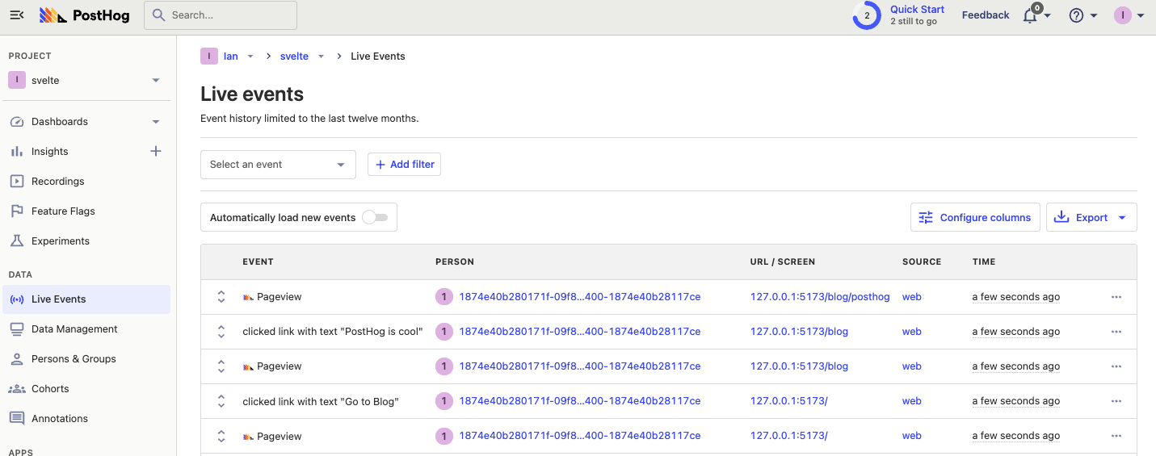Open Feature Flags in the sidebar
The width and height of the screenshot is (1156, 456).
(x=63, y=211)
